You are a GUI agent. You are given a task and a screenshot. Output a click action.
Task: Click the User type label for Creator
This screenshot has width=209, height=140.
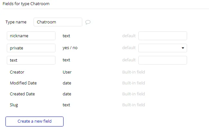[67, 72]
